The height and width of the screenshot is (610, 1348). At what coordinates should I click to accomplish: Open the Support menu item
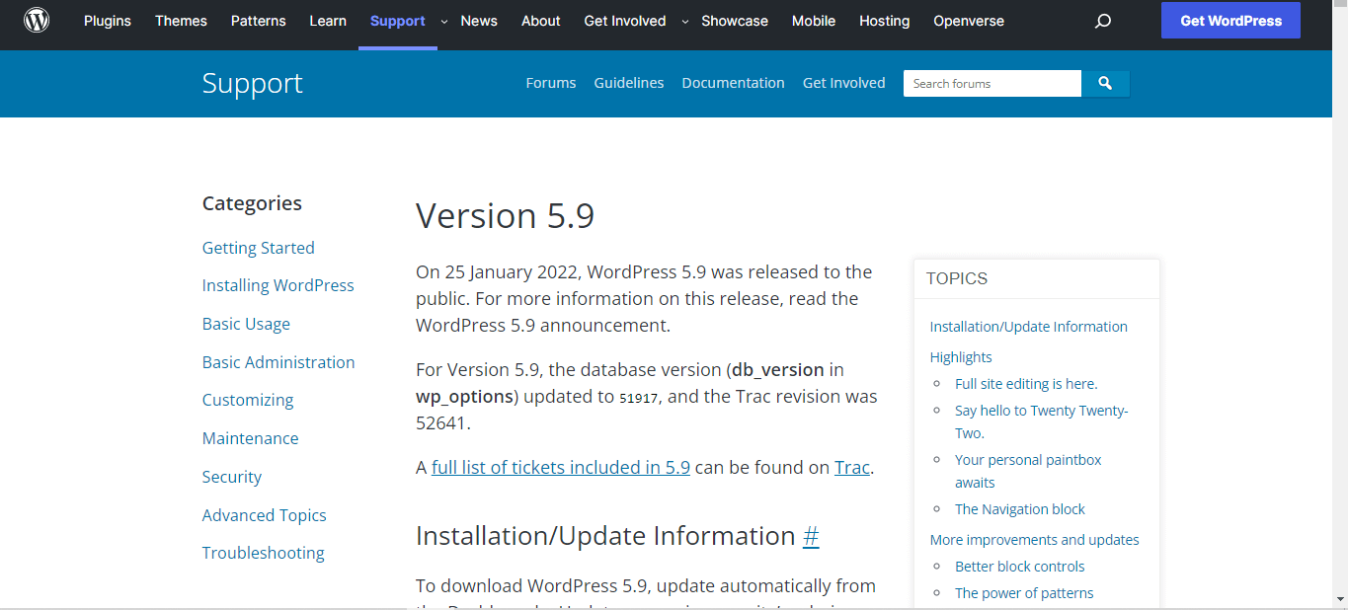click(398, 21)
